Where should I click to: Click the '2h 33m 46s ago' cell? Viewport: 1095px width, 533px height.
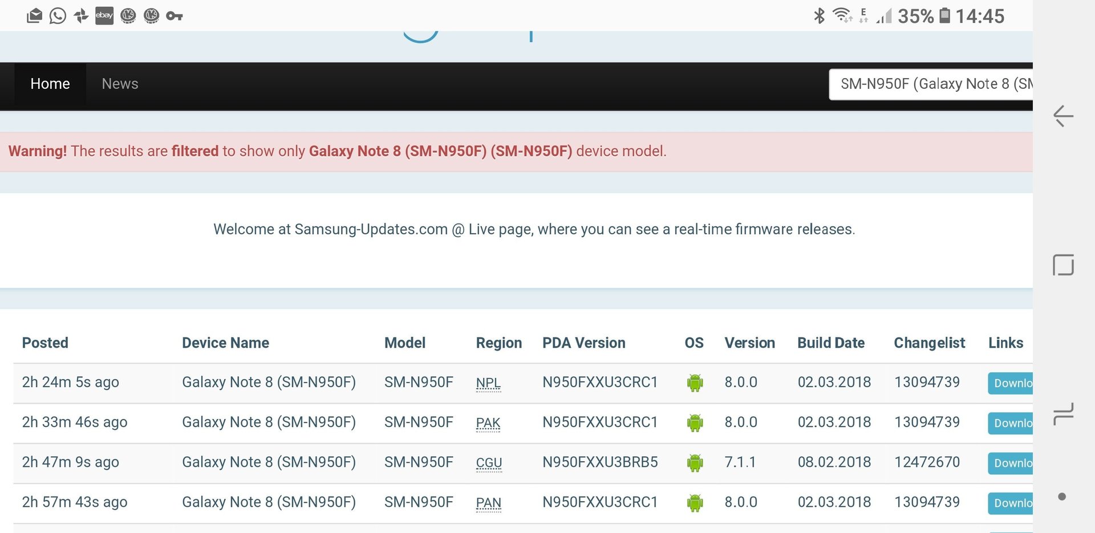(x=75, y=422)
